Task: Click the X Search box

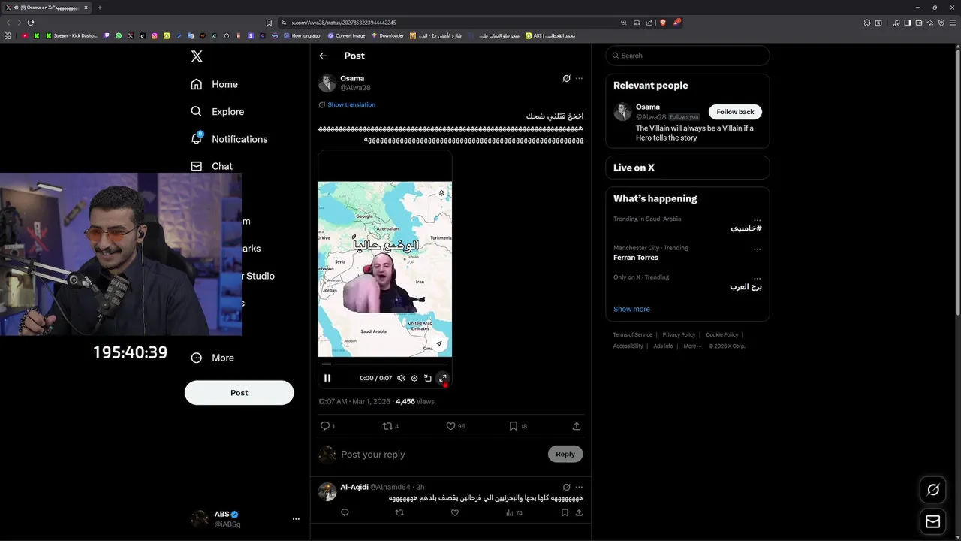Action: click(x=688, y=56)
